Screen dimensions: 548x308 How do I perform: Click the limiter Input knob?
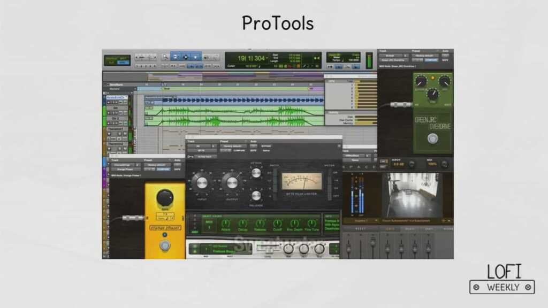202,183
